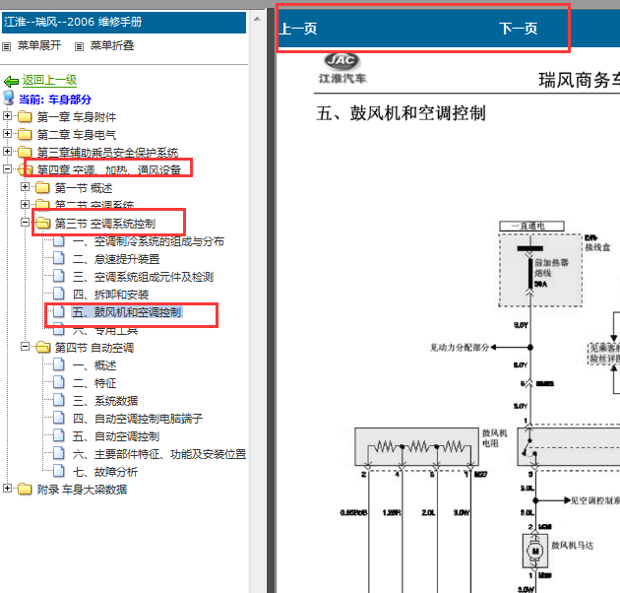Click 菜单展开 to expand all menus
The width and height of the screenshot is (620, 593).
(39, 46)
